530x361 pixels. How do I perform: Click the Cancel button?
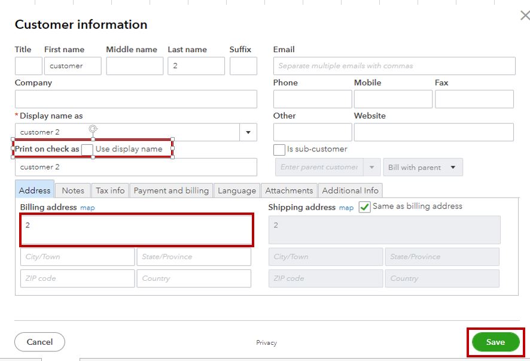tap(39, 342)
